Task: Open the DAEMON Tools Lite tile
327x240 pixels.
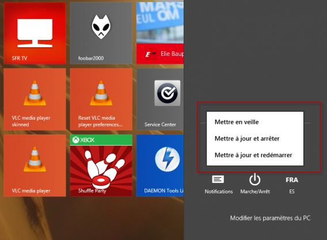Action: tap(160, 166)
